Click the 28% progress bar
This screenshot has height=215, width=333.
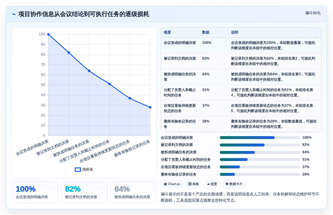click(260, 174)
